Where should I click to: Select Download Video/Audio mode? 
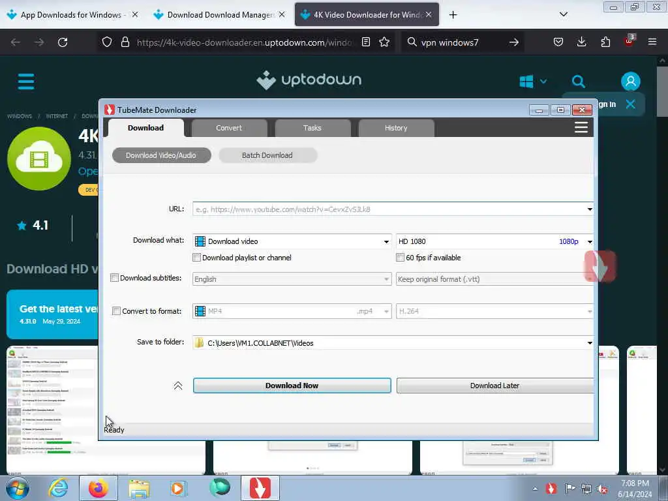162,155
